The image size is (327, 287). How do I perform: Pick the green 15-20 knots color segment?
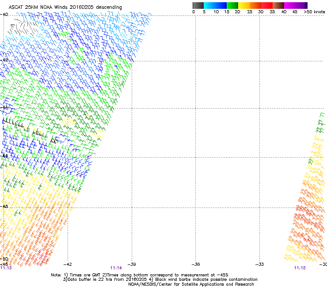click(232, 5)
